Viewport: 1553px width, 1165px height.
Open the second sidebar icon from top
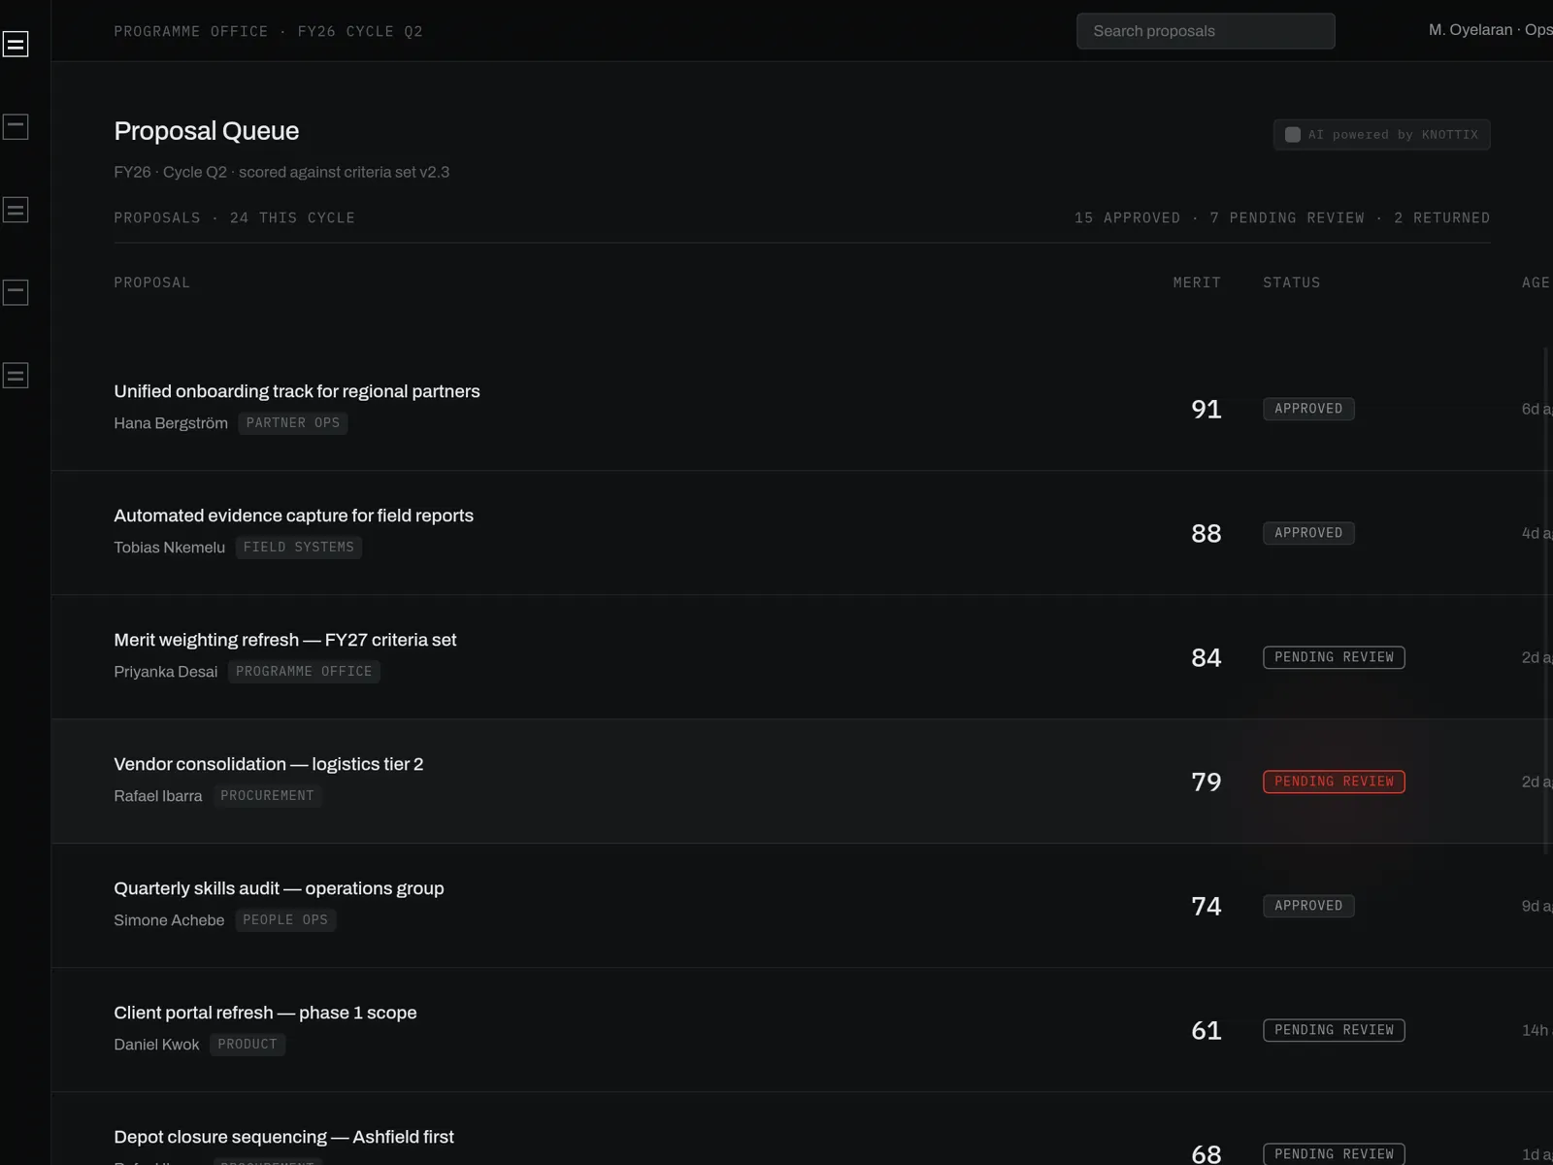(x=16, y=126)
